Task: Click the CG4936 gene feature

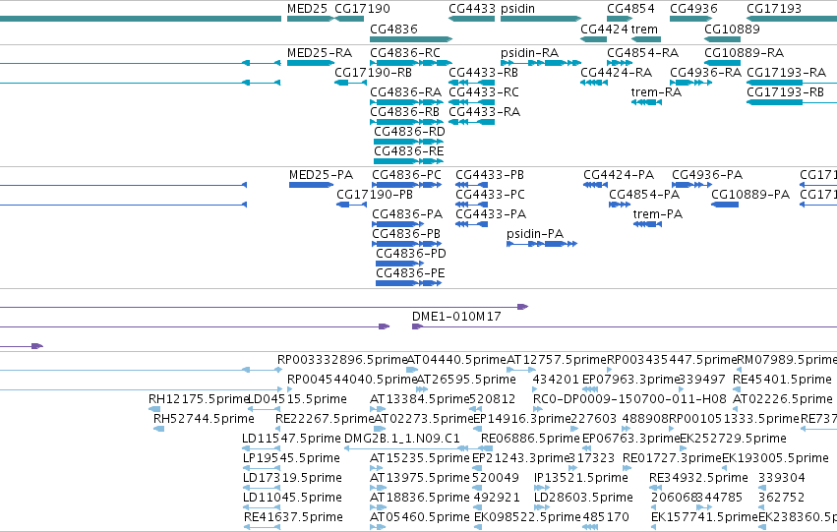Action: pos(690,19)
